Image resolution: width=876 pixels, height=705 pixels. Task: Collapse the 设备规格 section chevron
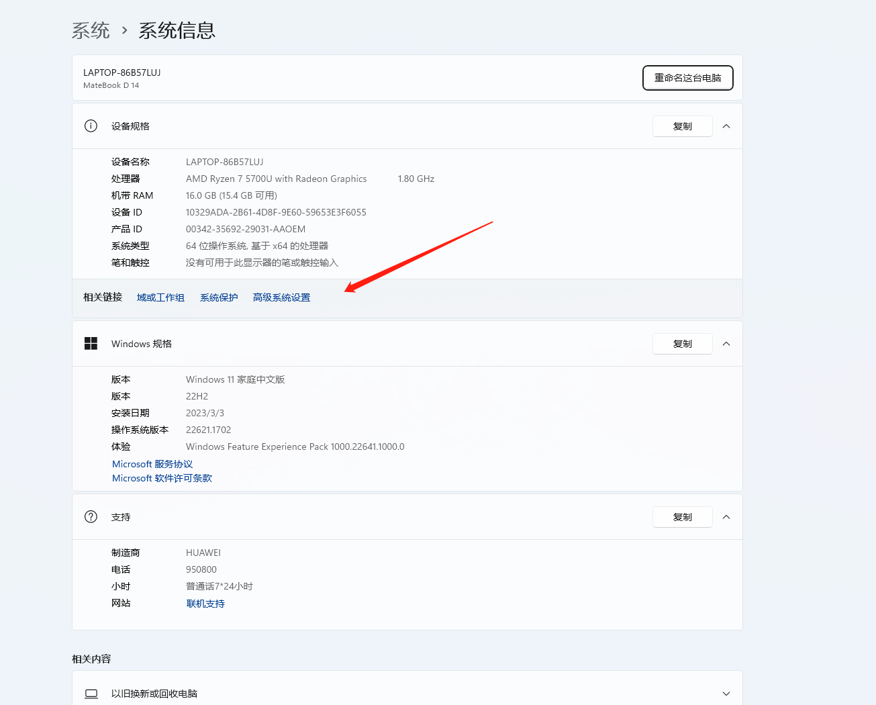click(x=726, y=126)
